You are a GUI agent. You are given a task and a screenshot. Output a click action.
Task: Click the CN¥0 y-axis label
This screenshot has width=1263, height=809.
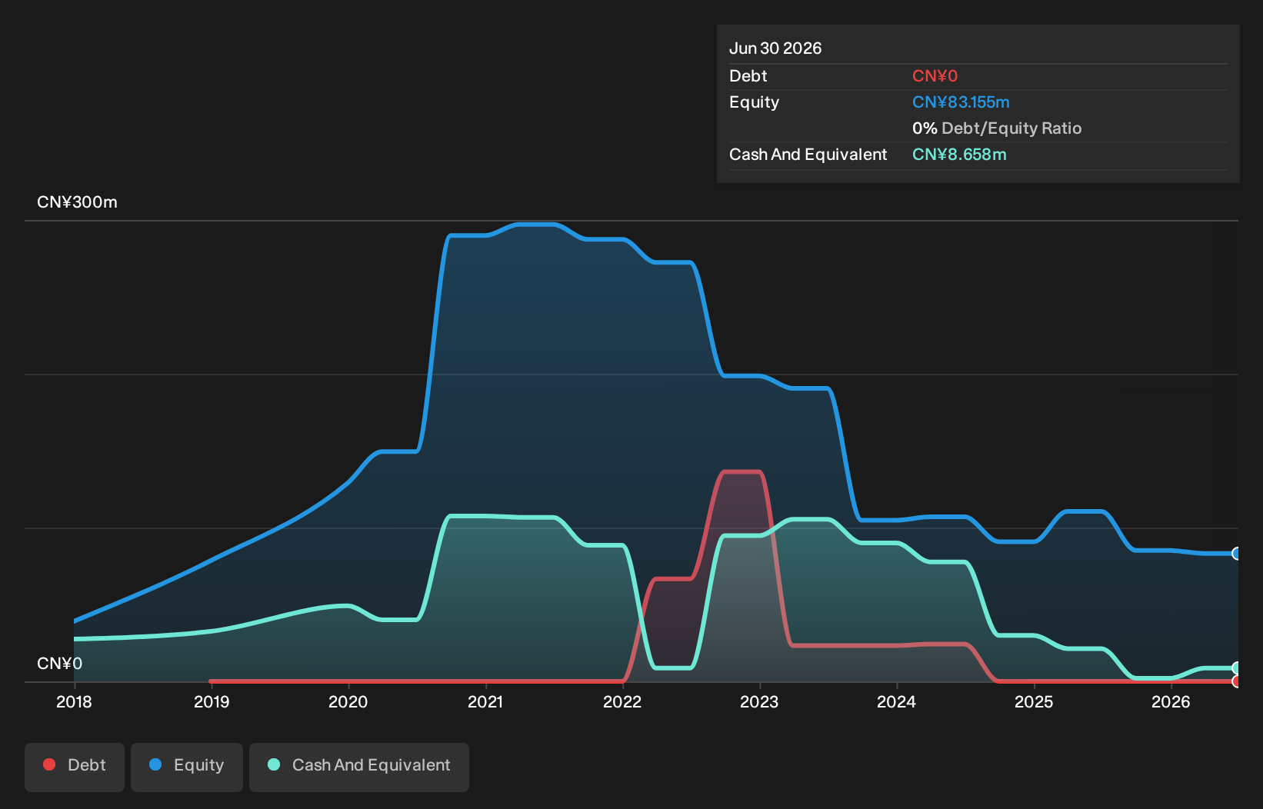click(x=59, y=664)
